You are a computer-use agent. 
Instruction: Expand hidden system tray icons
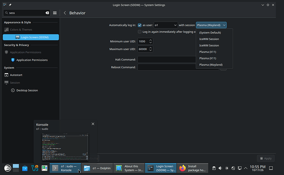coord(246,168)
